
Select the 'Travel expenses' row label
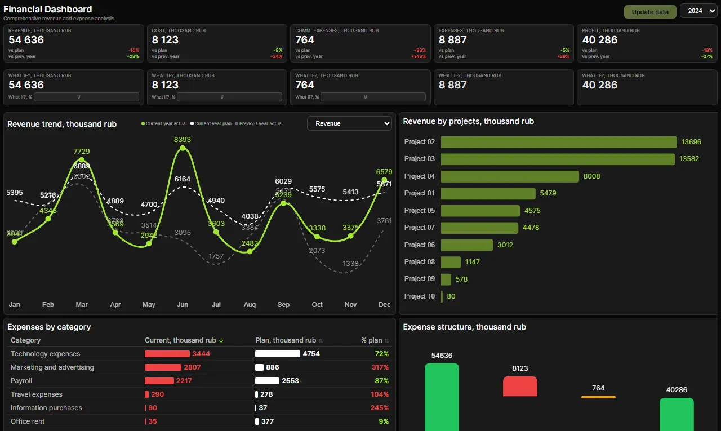pyautogui.click(x=37, y=394)
